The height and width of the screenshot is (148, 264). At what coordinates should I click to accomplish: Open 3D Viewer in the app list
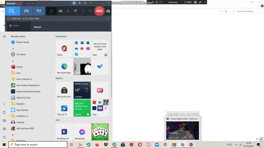pos(21,54)
